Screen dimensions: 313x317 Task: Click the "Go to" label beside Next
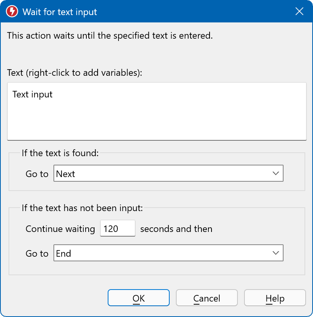[x=37, y=174]
